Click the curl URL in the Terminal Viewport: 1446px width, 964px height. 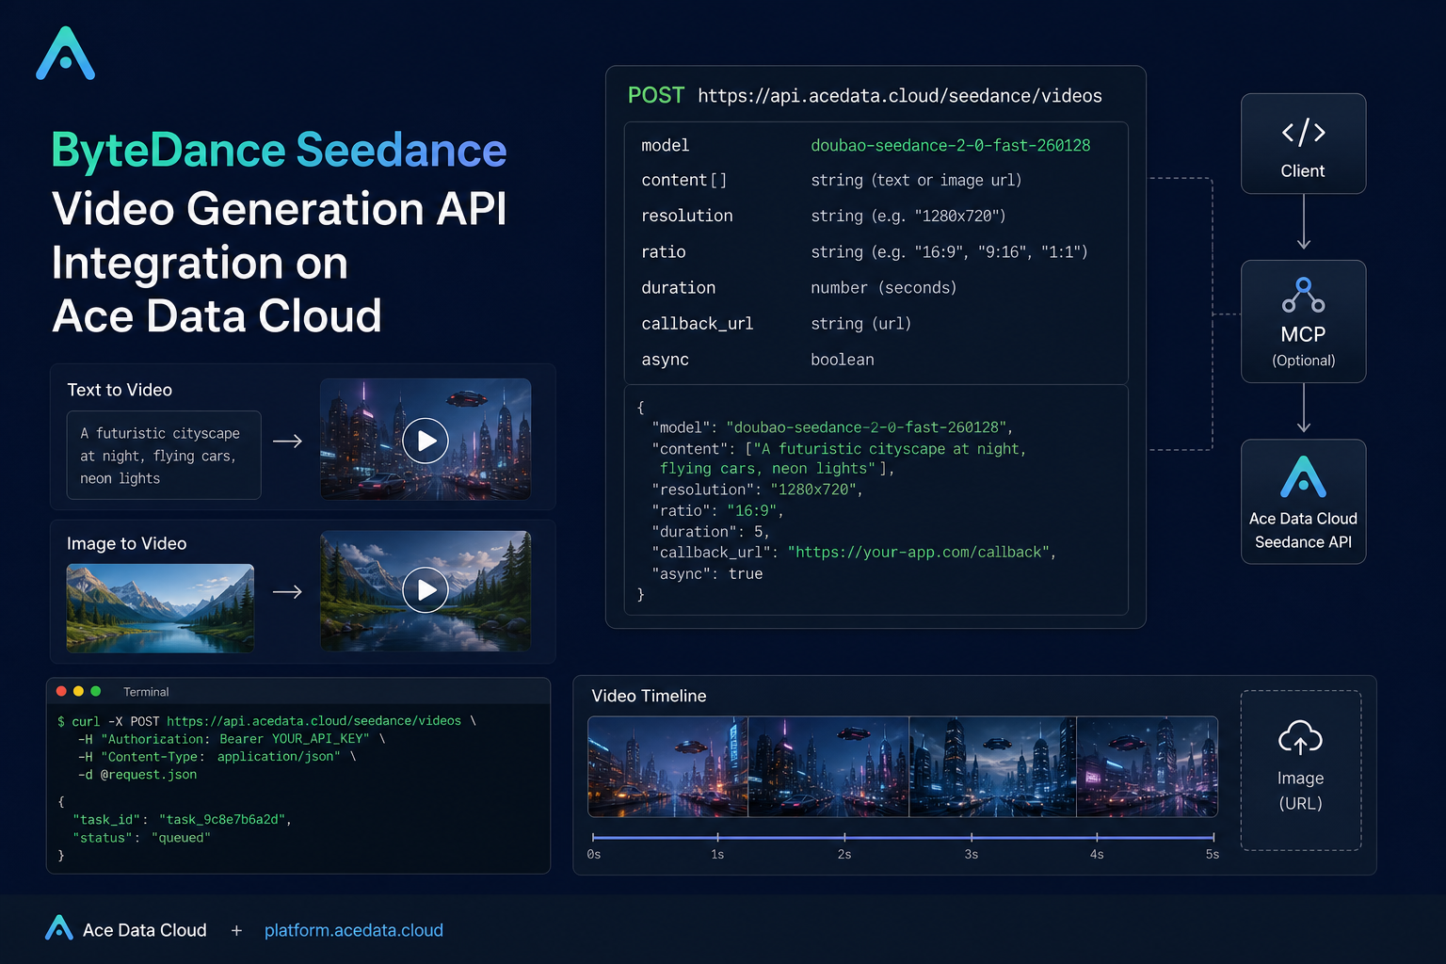[x=313, y=721]
